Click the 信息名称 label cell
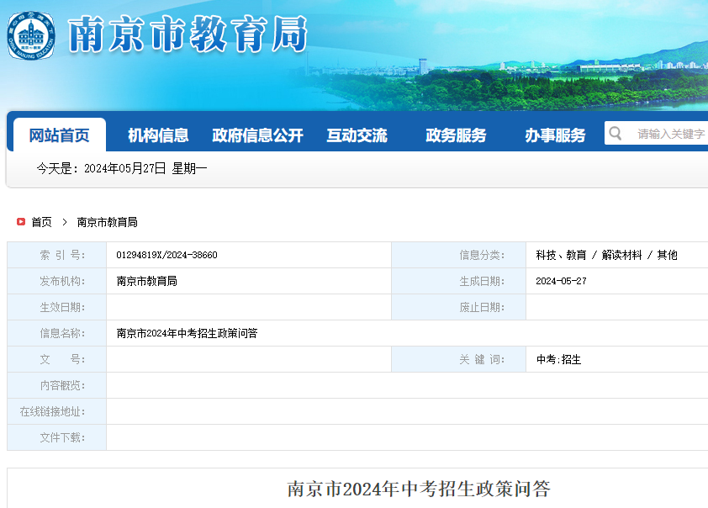 [57, 333]
